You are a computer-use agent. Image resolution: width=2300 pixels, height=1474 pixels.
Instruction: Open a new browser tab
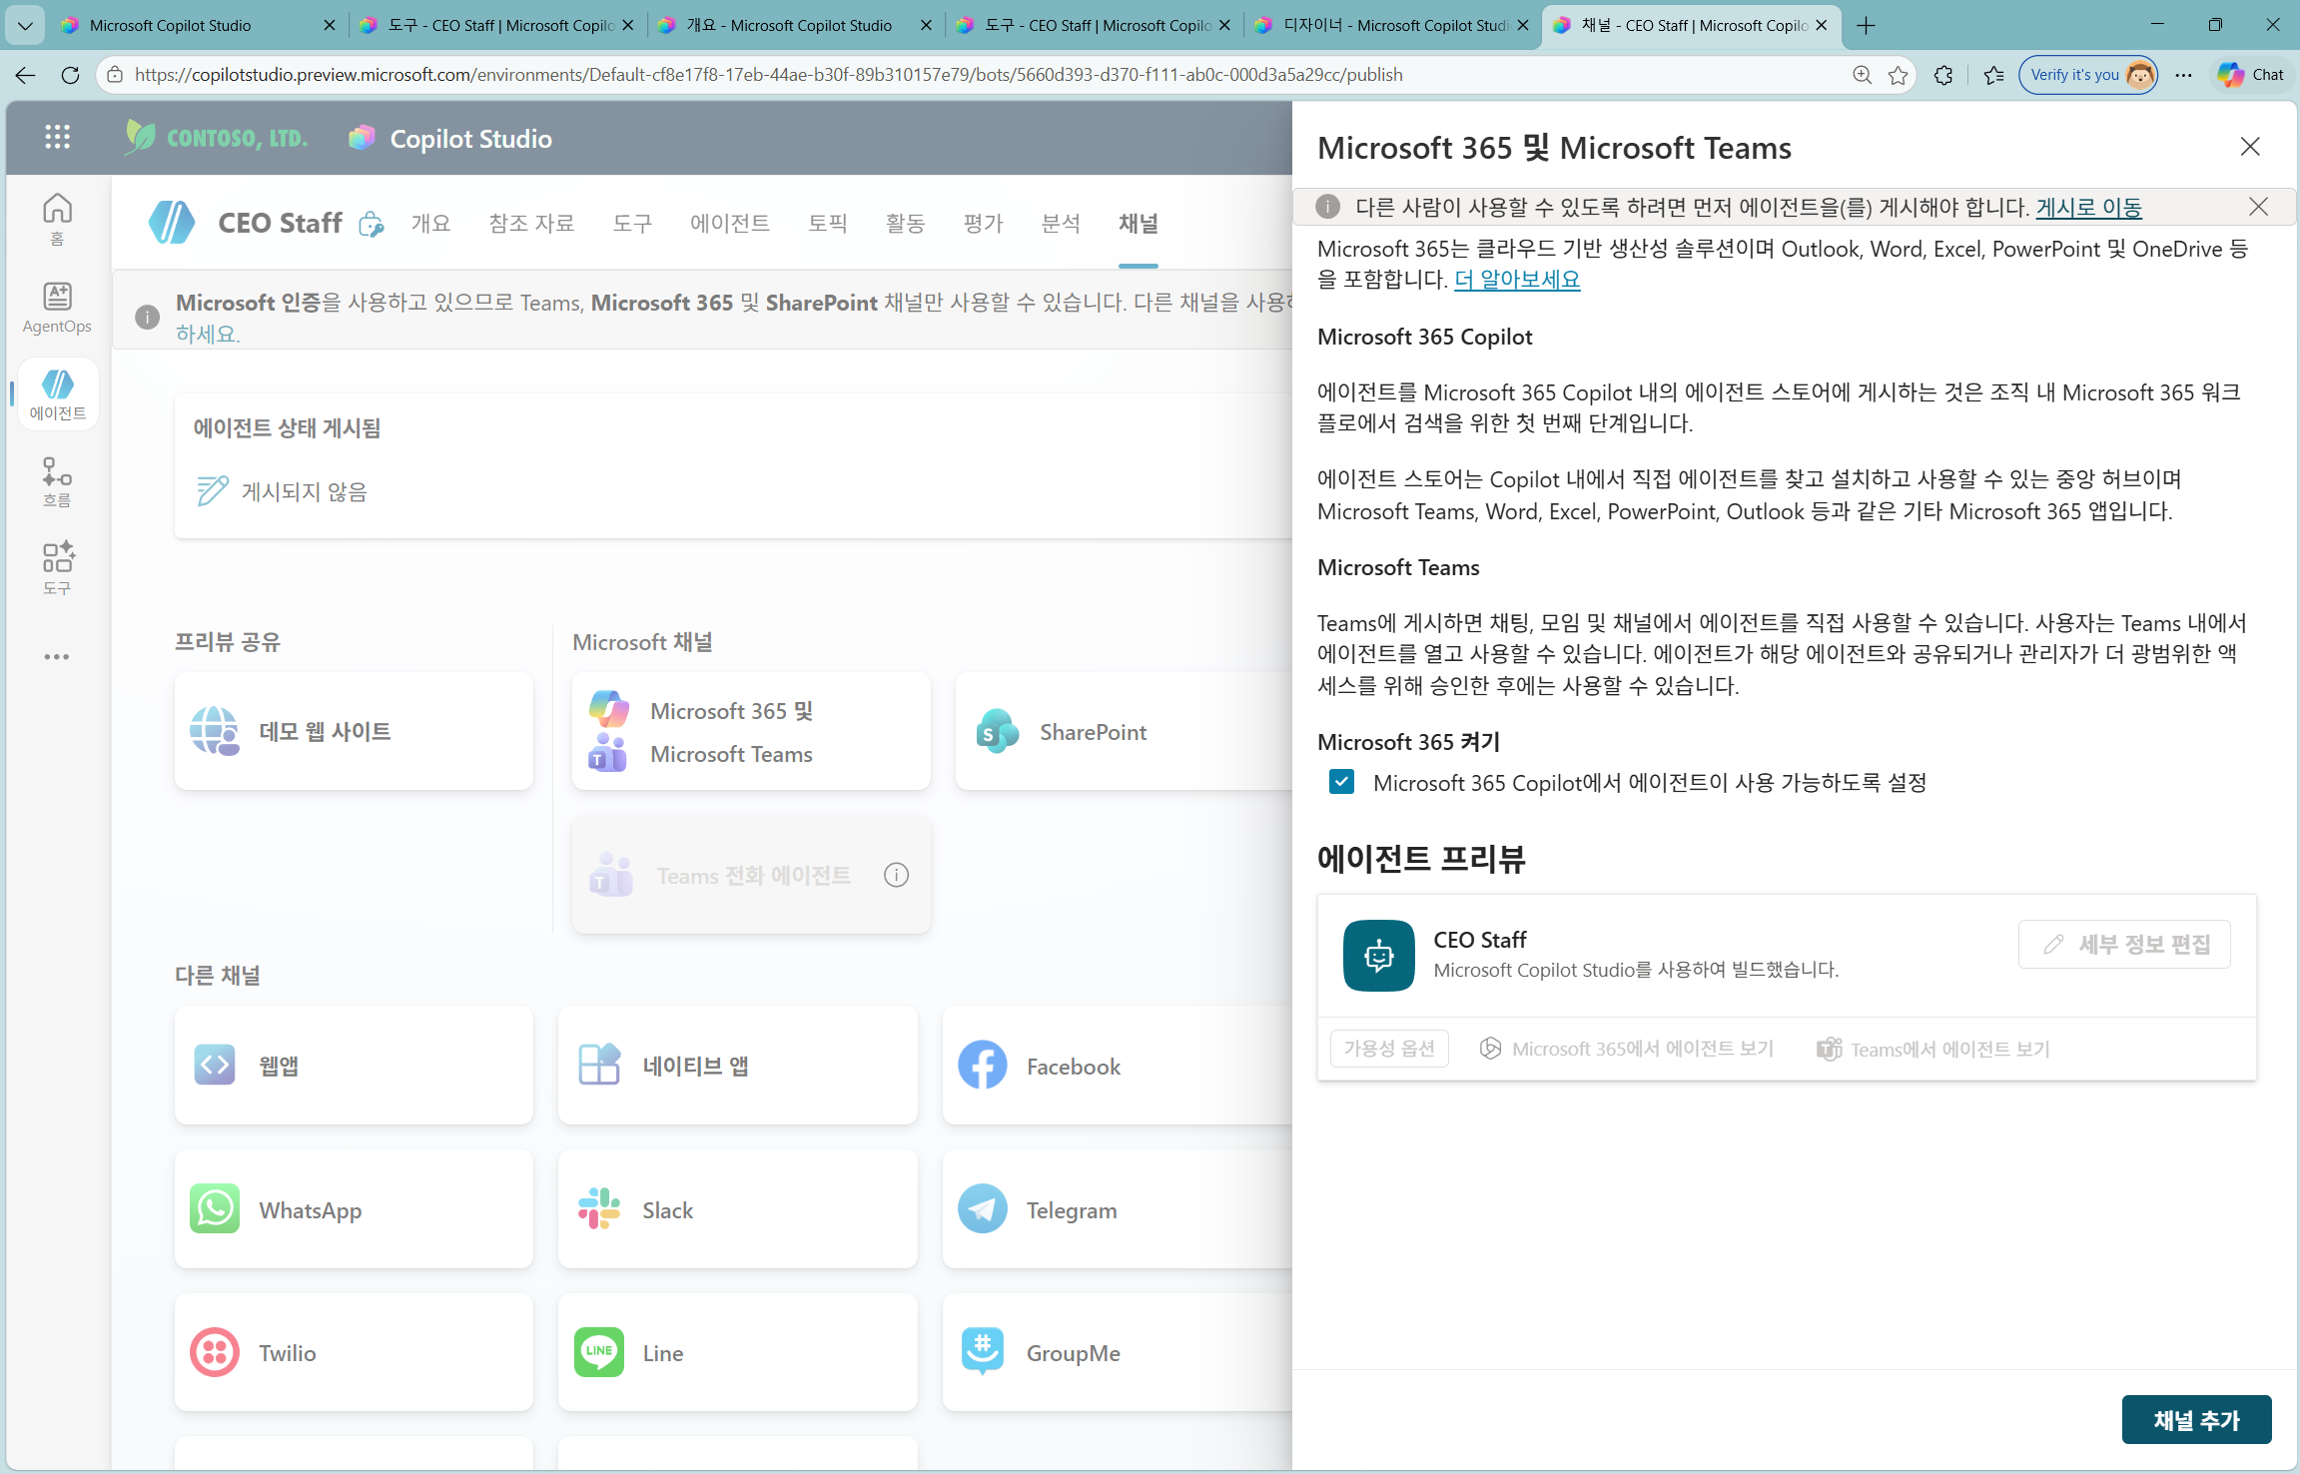[1866, 26]
